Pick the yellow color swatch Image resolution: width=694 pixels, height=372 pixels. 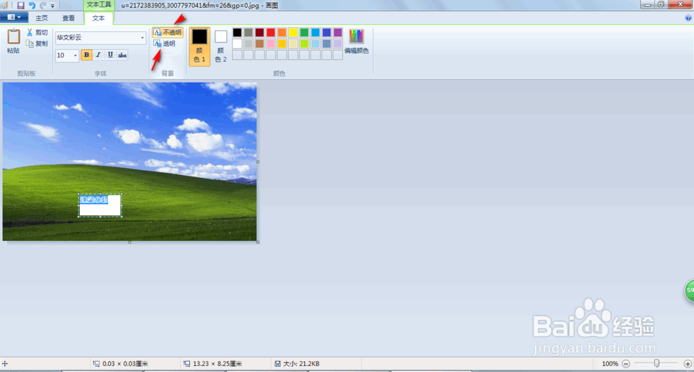(x=293, y=33)
